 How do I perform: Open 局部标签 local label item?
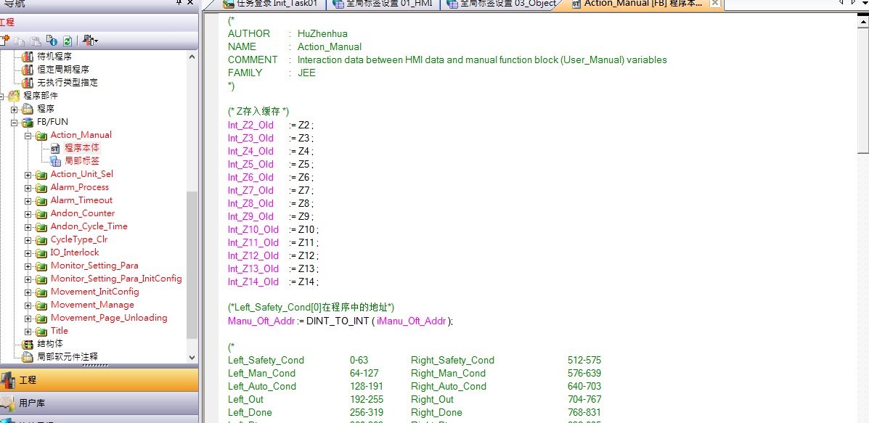(x=81, y=161)
